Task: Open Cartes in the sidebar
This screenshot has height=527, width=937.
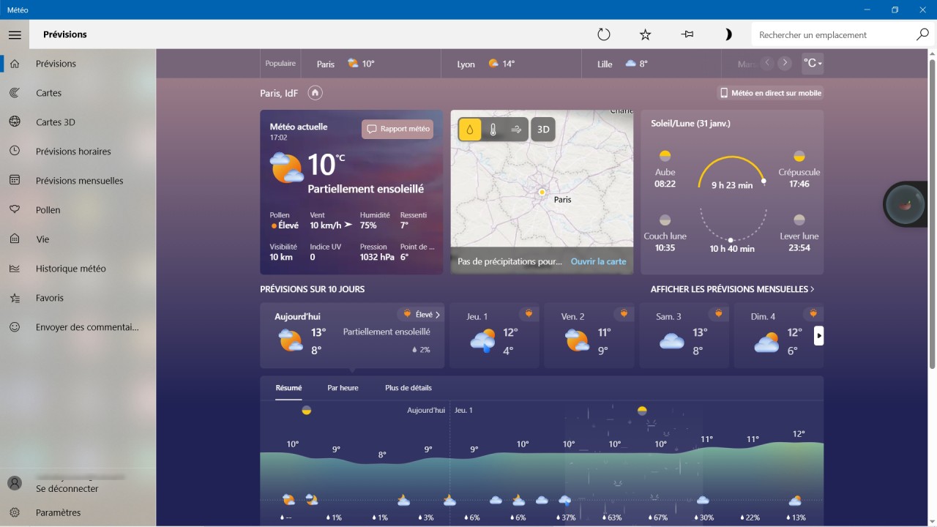Action: tap(78, 93)
